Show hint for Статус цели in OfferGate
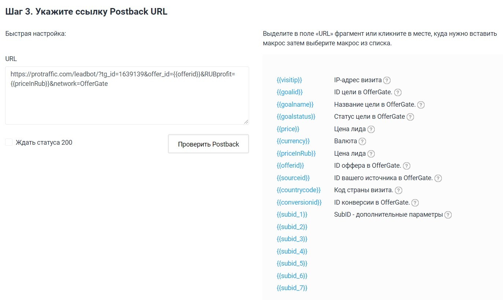Screen dimensions: 503x300 (x=410, y=117)
